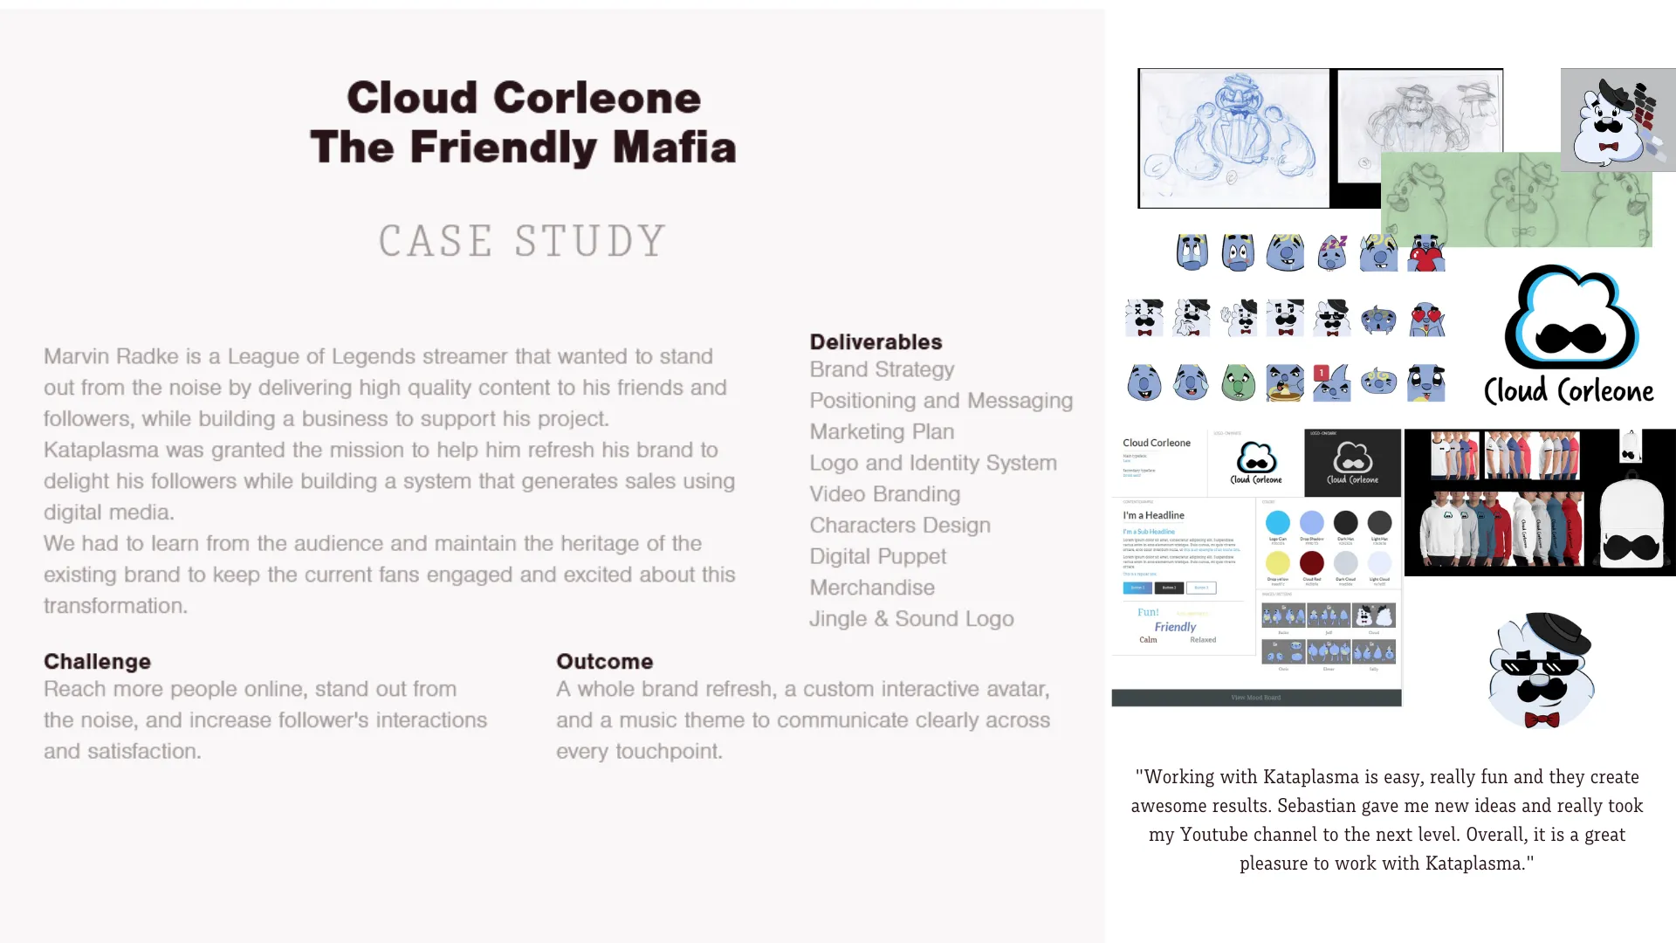The image size is (1676, 943).
Task: Click the green sick raindrop emote
Action: [1239, 382]
